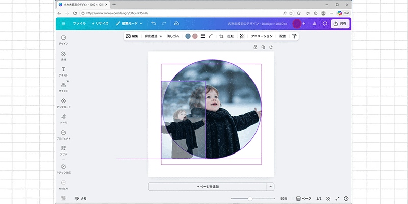
Task: Open the ツール panel
Action: (x=63, y=119)
